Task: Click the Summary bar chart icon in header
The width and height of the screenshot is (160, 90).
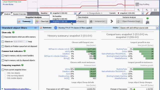Action: point(41,28)
